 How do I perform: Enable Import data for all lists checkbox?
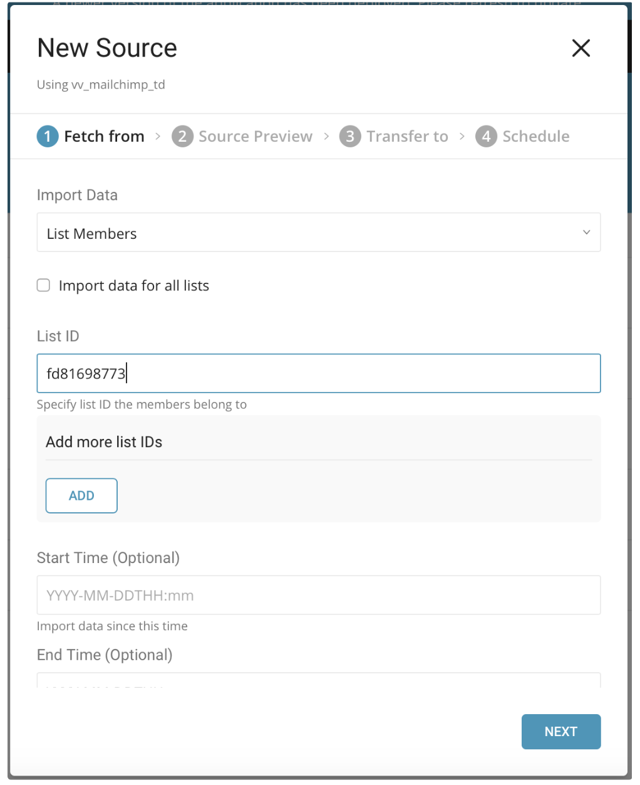(44, 286)
